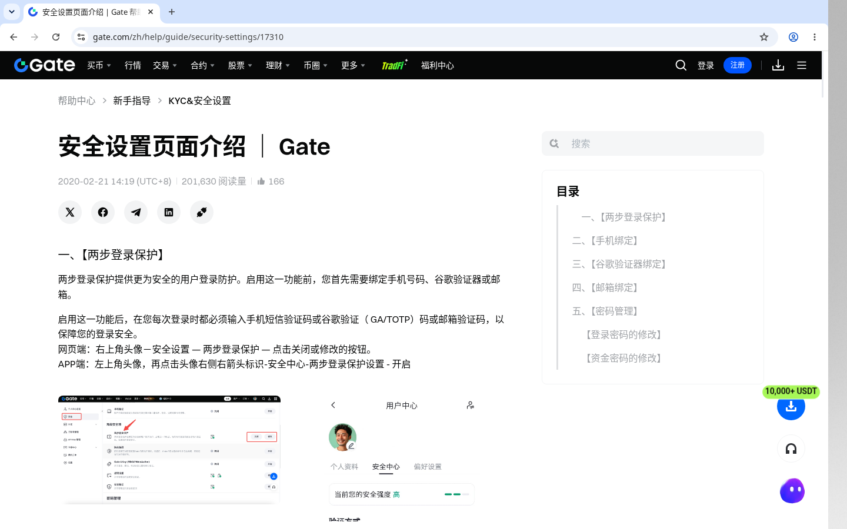Open the web security settings screenshot image
Screen dimensions: 847x529
click(x=169, y=450)
